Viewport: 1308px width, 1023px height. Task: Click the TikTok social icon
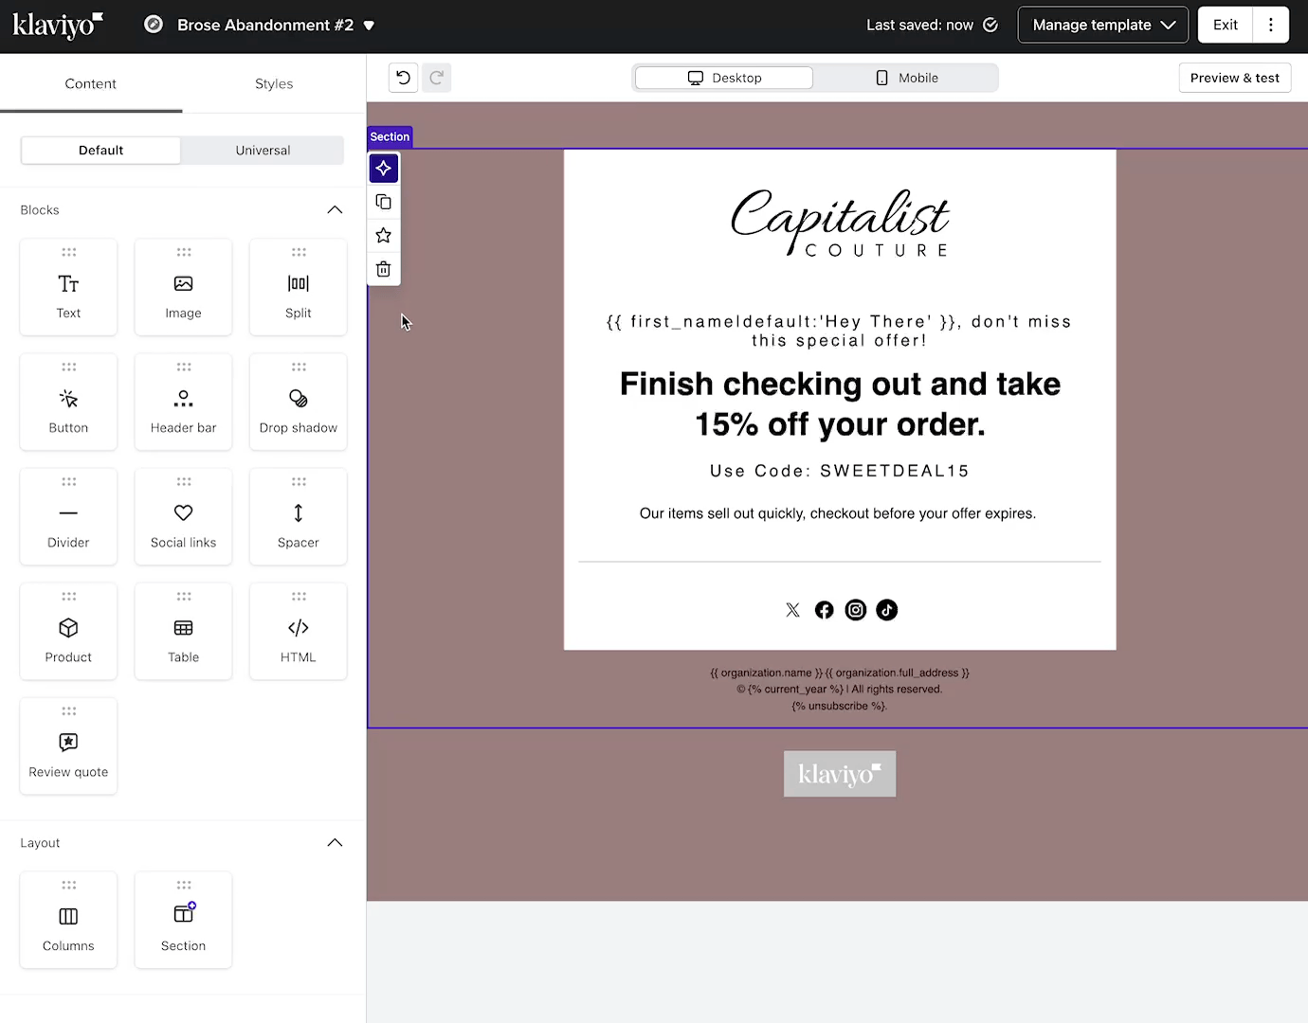(887, 610)
